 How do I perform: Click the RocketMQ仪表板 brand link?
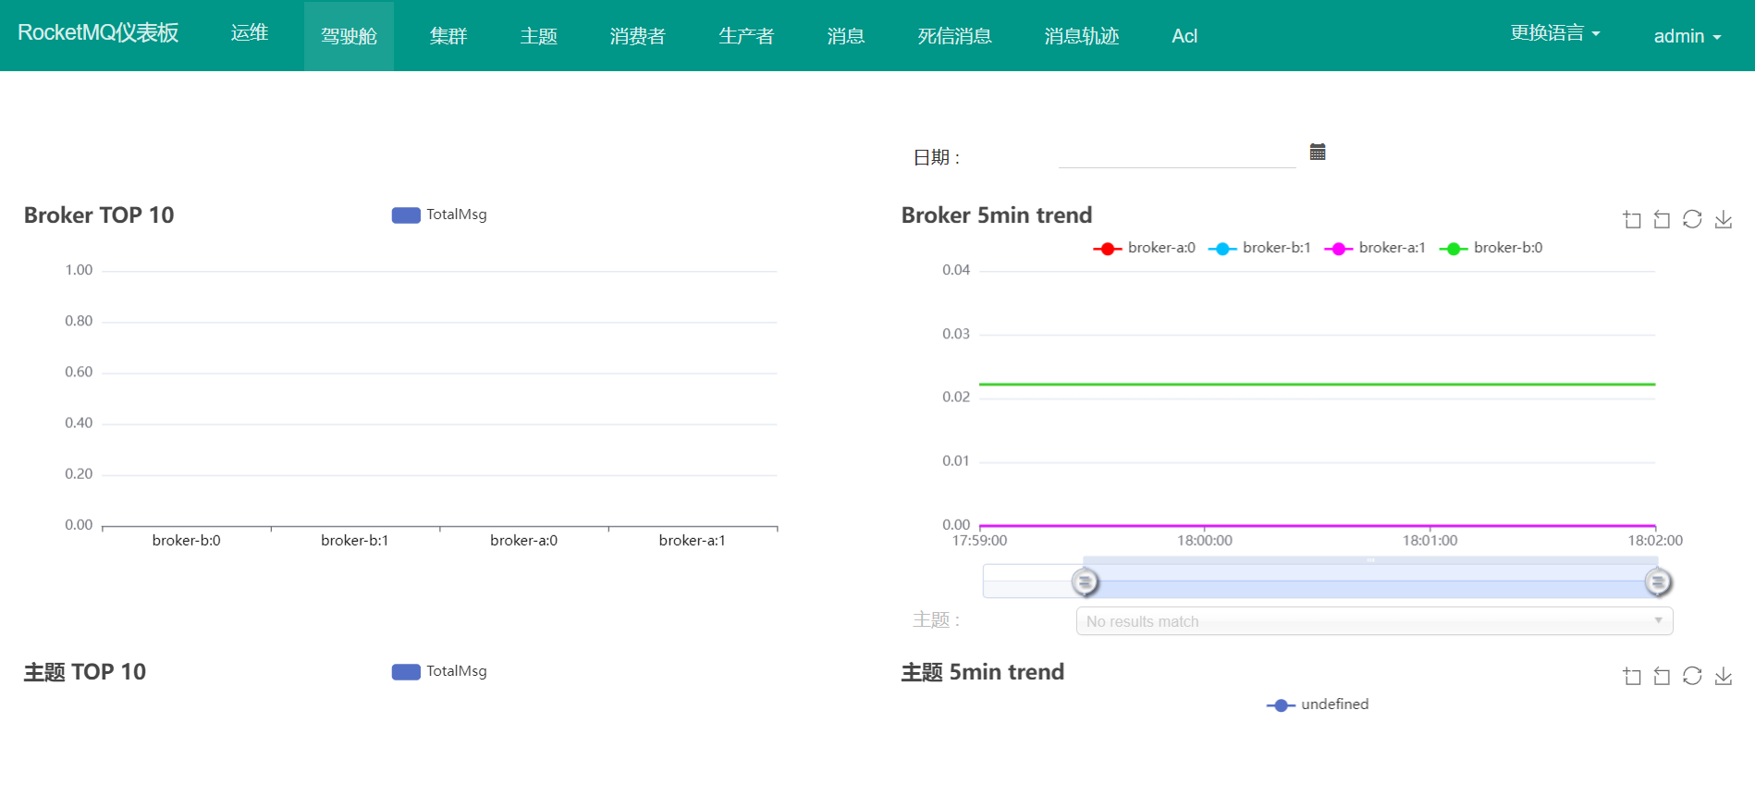[x=98, y=33]
